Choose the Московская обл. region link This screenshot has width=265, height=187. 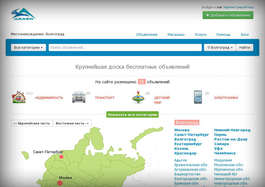click(x=229, y=165)
